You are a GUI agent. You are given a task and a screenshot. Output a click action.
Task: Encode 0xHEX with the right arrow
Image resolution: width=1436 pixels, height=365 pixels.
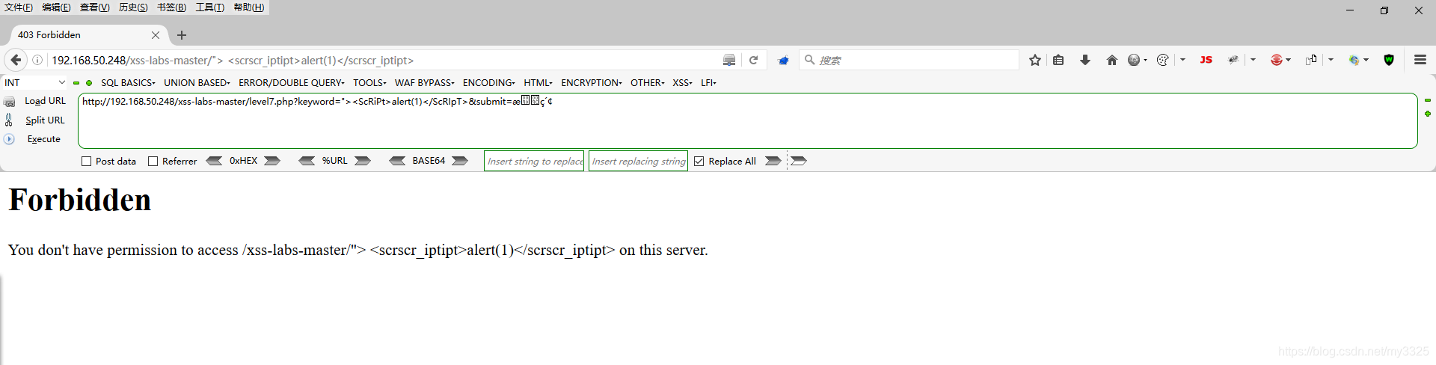tap(272, 161)
